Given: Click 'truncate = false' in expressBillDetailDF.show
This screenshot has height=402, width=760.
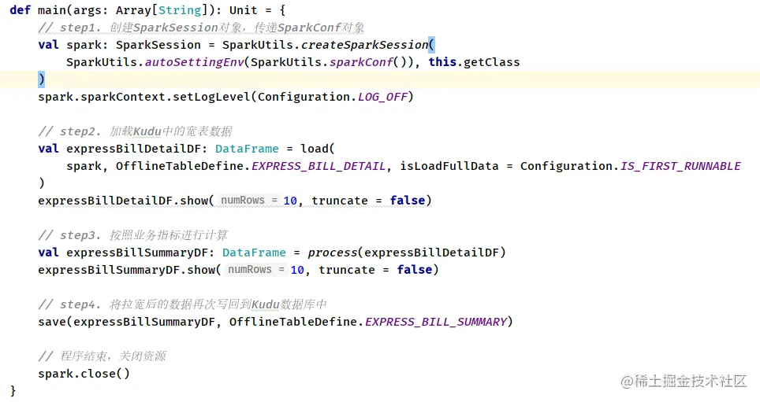Looking at the screenshot, I should coord(368,201).
